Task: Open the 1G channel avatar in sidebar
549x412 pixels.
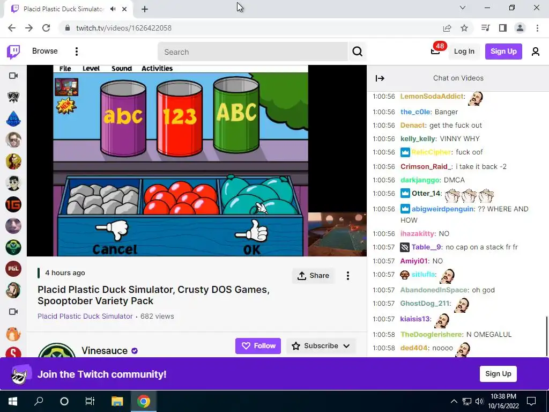Action: click(13, 204)
